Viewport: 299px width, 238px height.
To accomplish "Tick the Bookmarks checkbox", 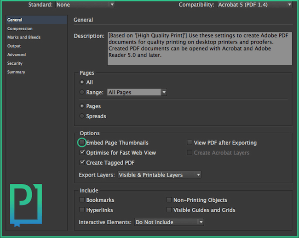I will 82,200.
